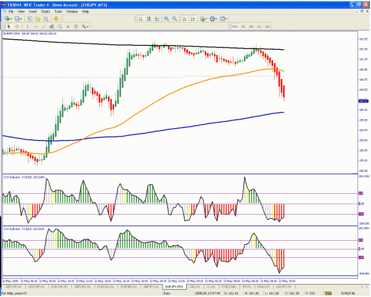The image size is (371, 297).
Task: Select the equidistant channel tool
Action: coord(52,27)
